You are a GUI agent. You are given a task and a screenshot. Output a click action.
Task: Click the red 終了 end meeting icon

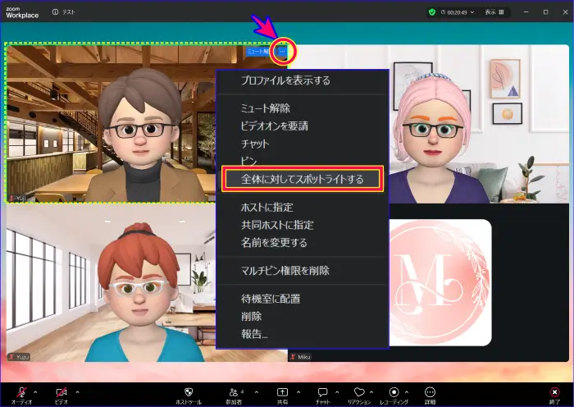(x=554, y=392)
